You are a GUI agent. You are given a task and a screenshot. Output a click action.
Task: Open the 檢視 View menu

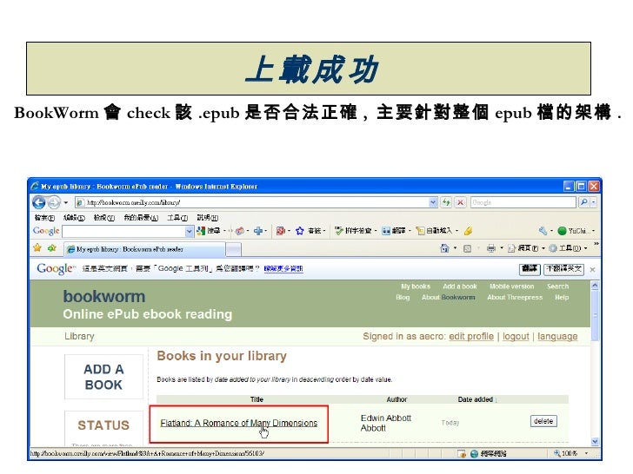[104, 218]
